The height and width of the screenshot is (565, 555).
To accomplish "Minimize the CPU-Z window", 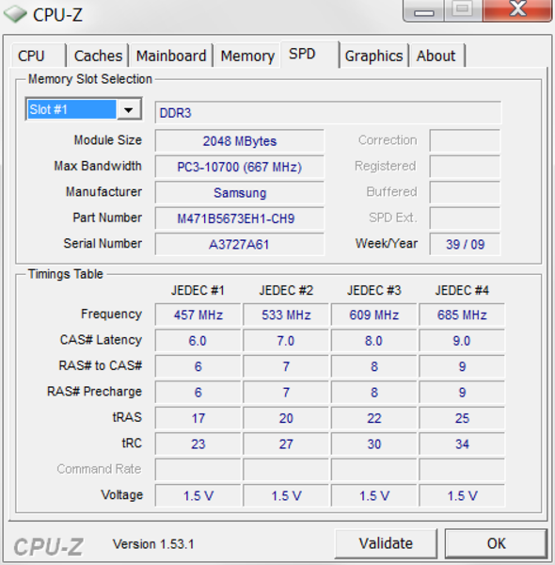I will tap(424, 10).
